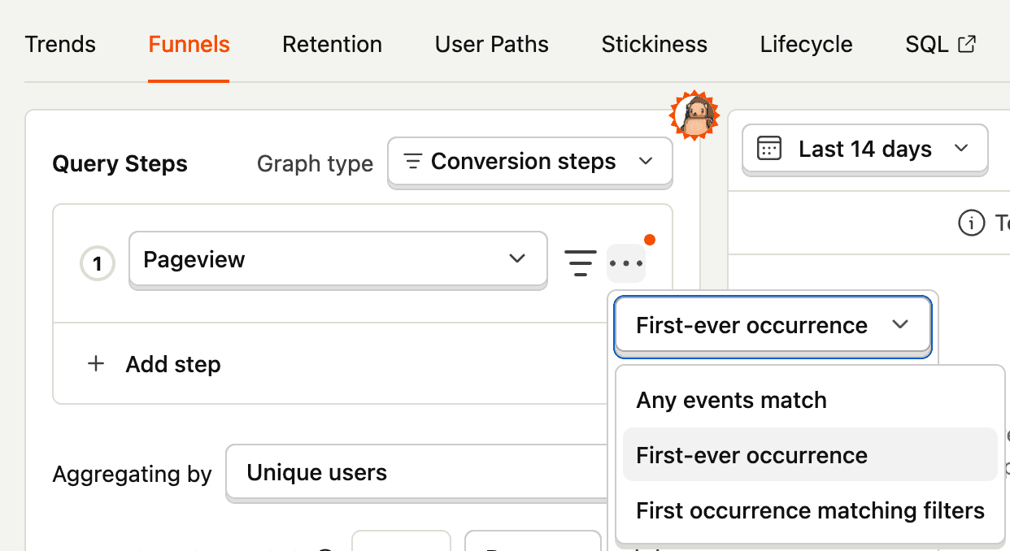1010x551 pixels.
Task: Open the Pageview event dropdown
Action: click(337, 259)
